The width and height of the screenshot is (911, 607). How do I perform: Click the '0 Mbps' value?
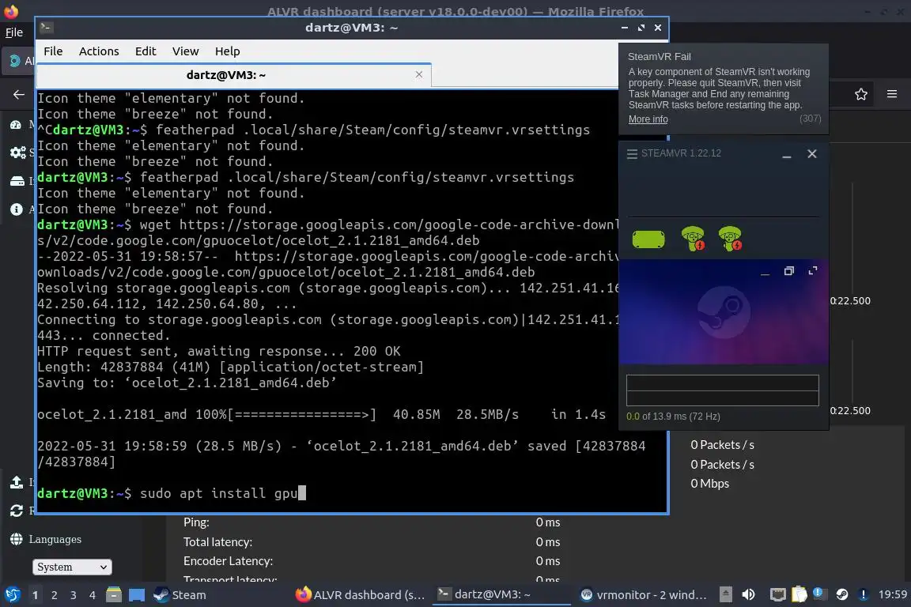tap(709, 484)
